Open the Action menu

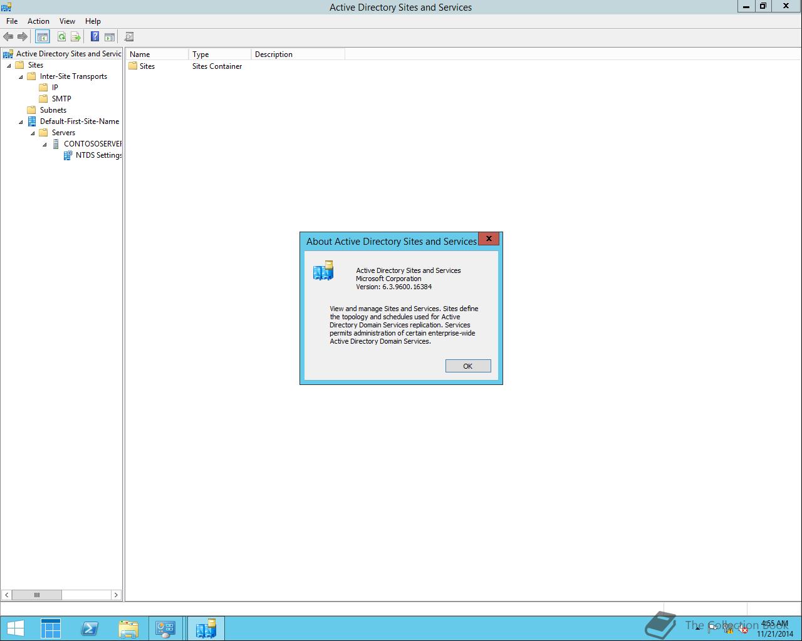click(x=38, y=21)
